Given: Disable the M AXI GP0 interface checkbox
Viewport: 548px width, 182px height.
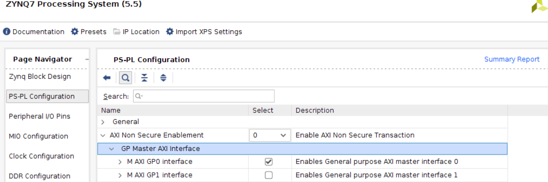Looking at the screenshot, I should (x=269, y=162).
